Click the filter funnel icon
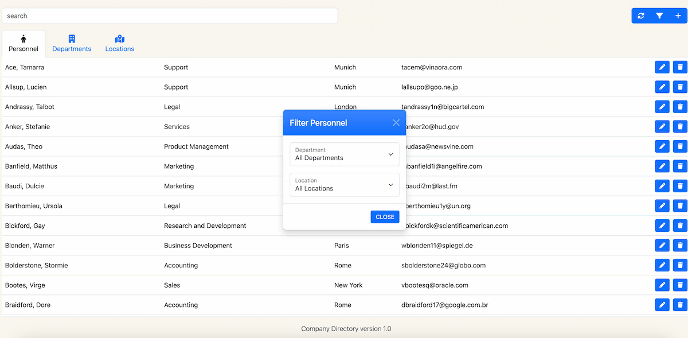This screenshot has width=688, height=338. pyautogui.click(x=659, y=16)
